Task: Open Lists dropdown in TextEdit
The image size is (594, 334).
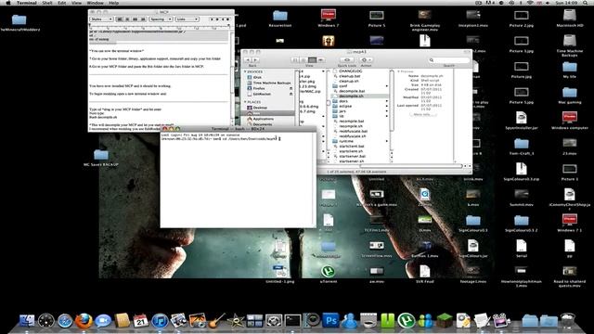Action: [x=187, y=19]
